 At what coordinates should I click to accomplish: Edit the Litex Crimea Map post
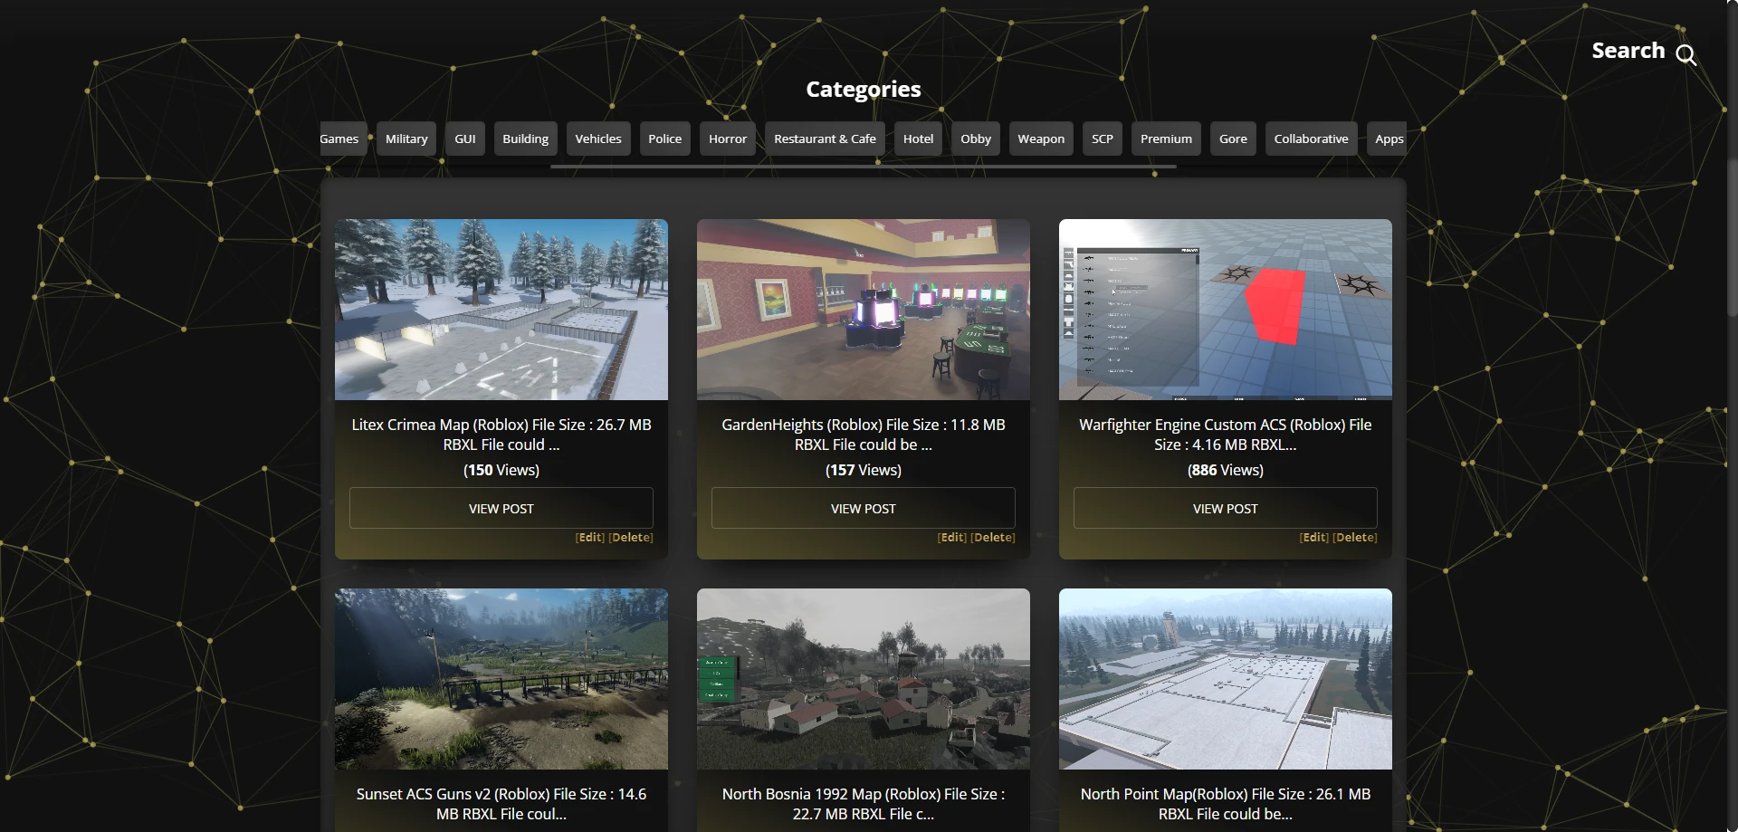(590, 538)
